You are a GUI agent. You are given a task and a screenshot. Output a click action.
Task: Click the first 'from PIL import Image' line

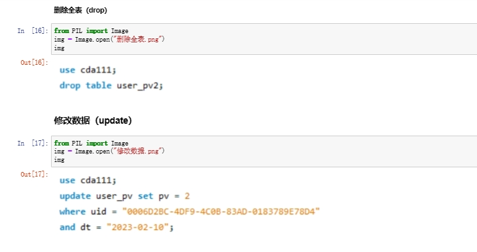pyautogui.click(x=91, y=30)
